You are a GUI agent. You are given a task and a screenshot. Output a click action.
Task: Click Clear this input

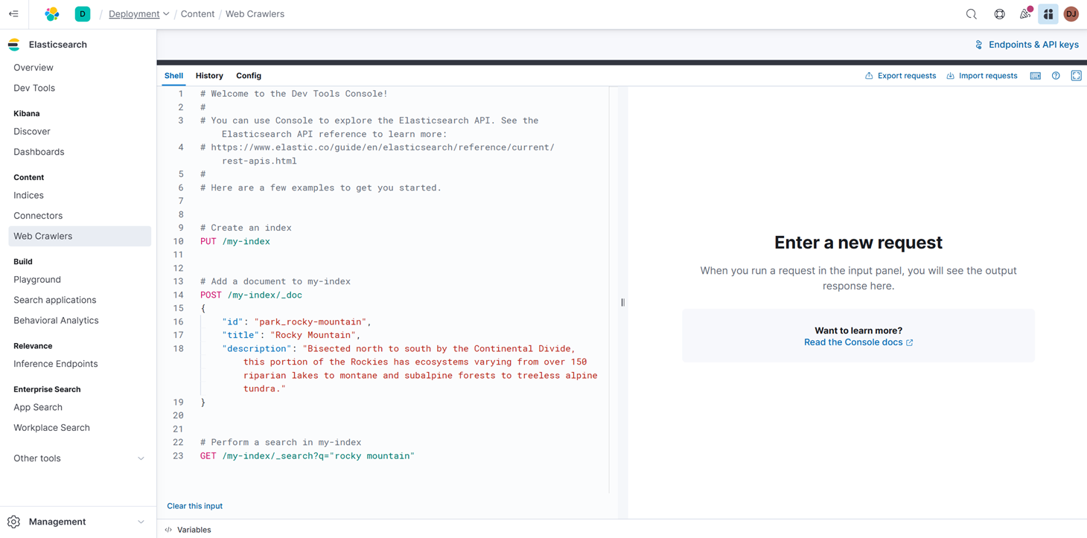pyautogui.click(x=194, y=505)
